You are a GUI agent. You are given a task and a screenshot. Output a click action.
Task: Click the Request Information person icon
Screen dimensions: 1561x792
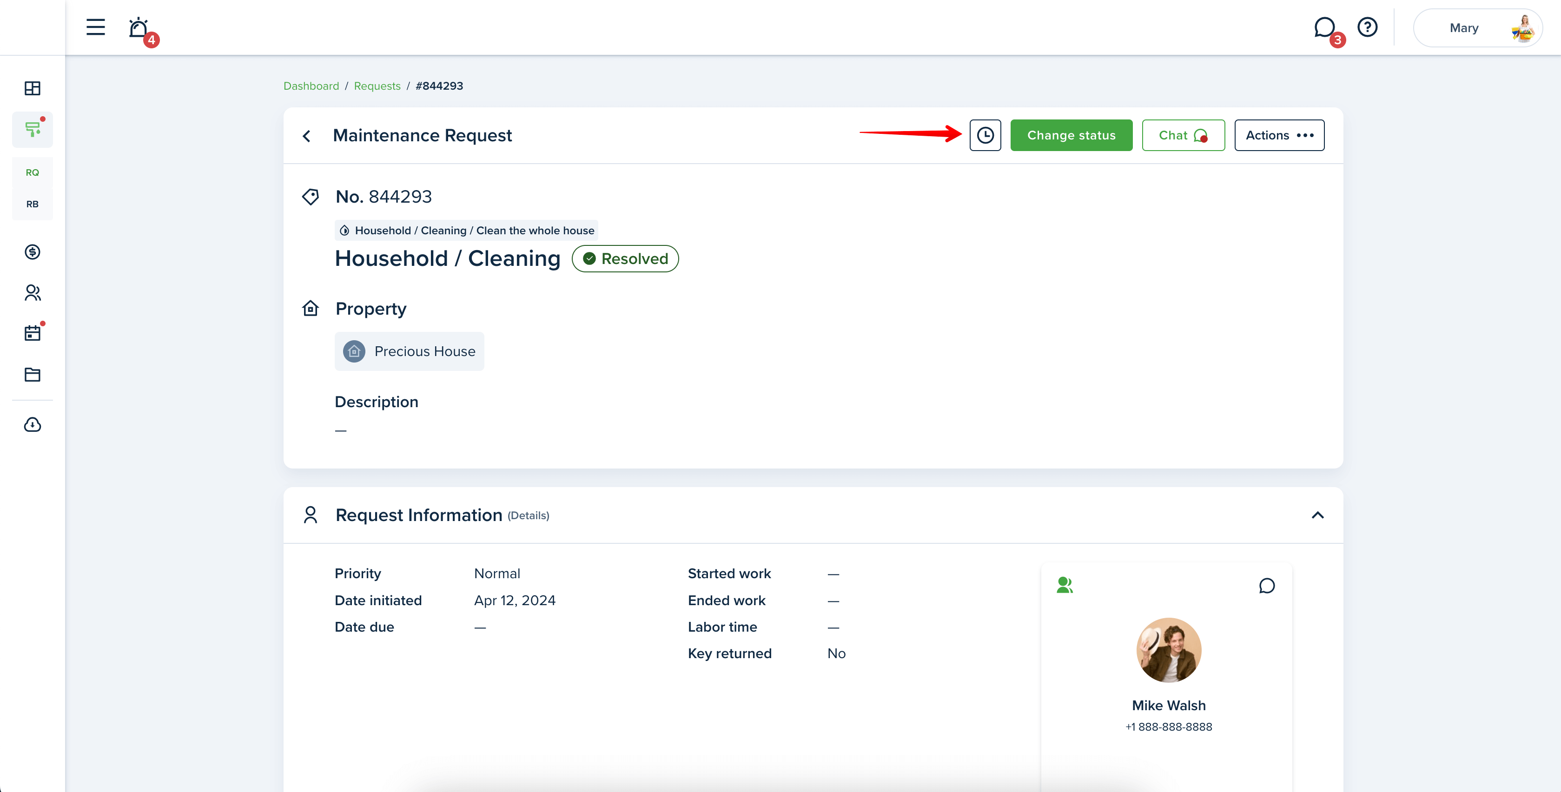point(310,515)
